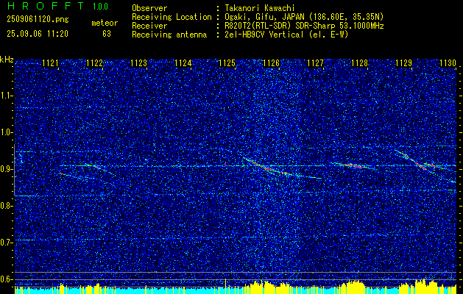Click the meteor count value 63
463x294 pixels.
[107, 34]
